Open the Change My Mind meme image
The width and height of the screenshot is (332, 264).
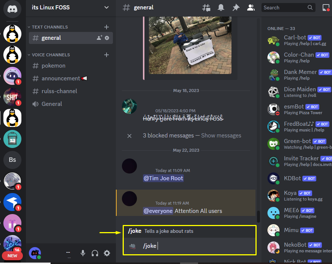point(190,45)
